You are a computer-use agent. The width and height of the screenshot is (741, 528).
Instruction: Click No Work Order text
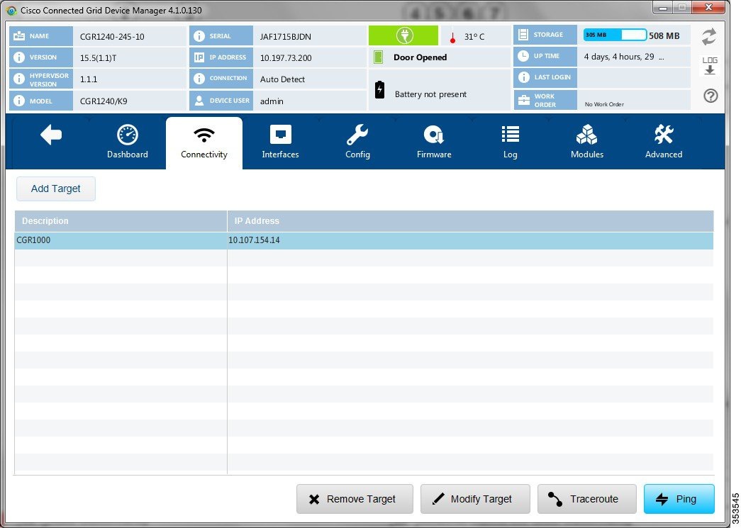click(x=604, y=104)
